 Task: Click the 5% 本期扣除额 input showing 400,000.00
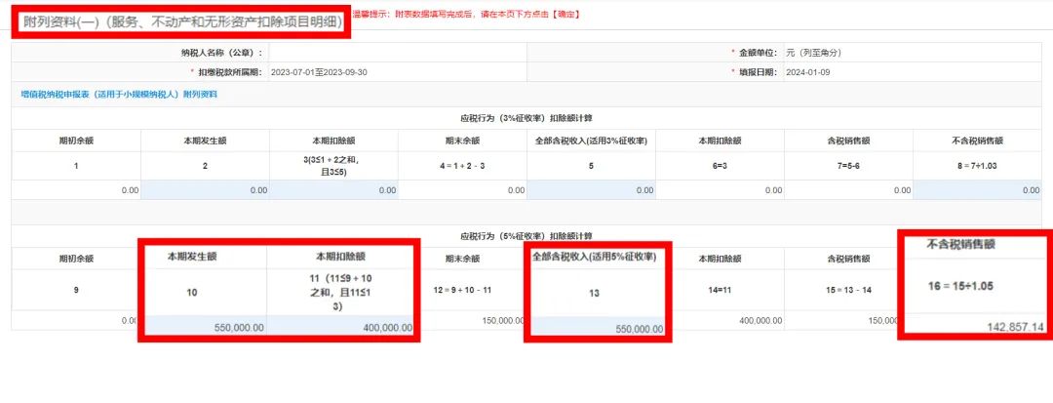(x=334, y=328)
